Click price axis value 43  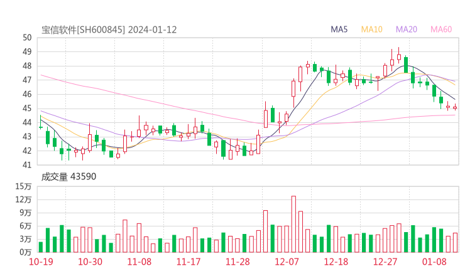(27, 137)
